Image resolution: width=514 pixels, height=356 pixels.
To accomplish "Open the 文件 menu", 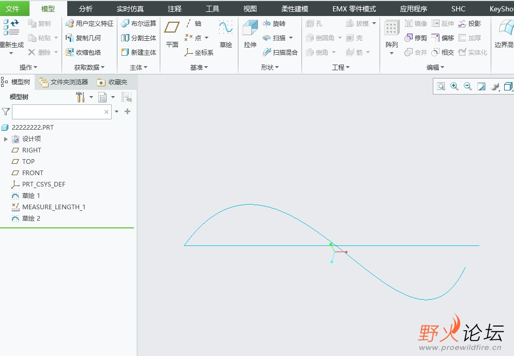I will pos(12,9).
